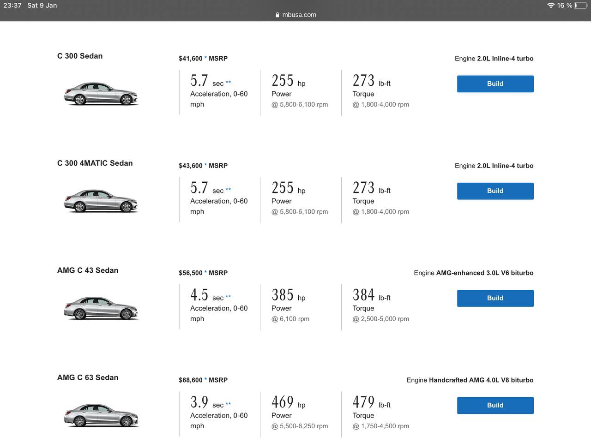Screen dimensions: 591x443
Task: Open the AMG C 43 Sedan car image
Action: (x=101, y=308)
